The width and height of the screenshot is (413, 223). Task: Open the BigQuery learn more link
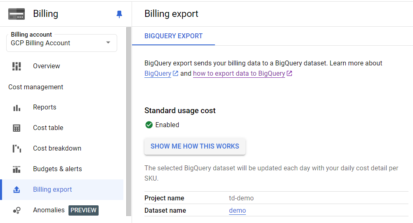[158, 74]
